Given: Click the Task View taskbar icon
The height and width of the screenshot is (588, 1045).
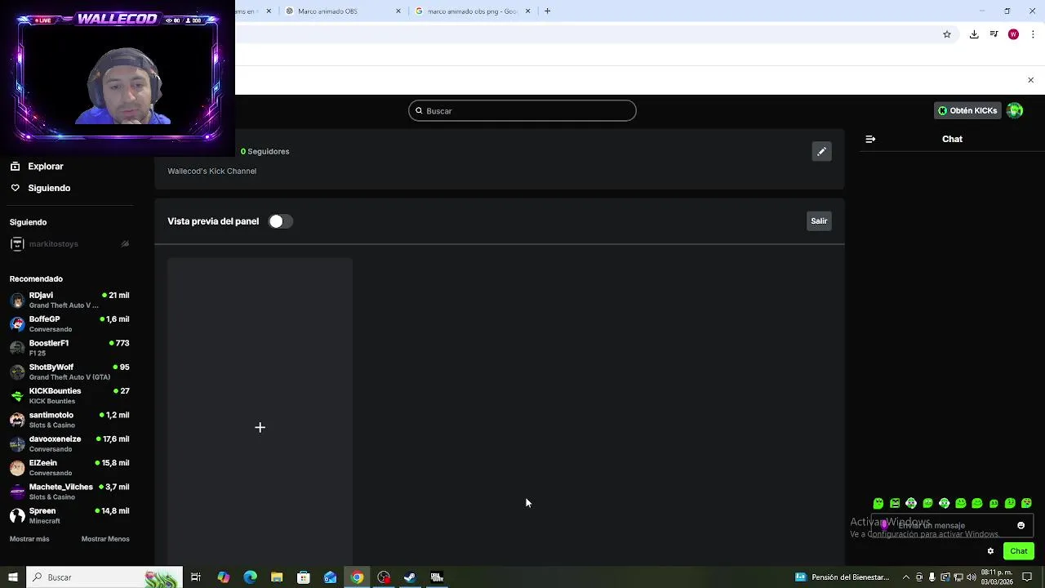Looking at the screenshot, I should click(196, 577).
